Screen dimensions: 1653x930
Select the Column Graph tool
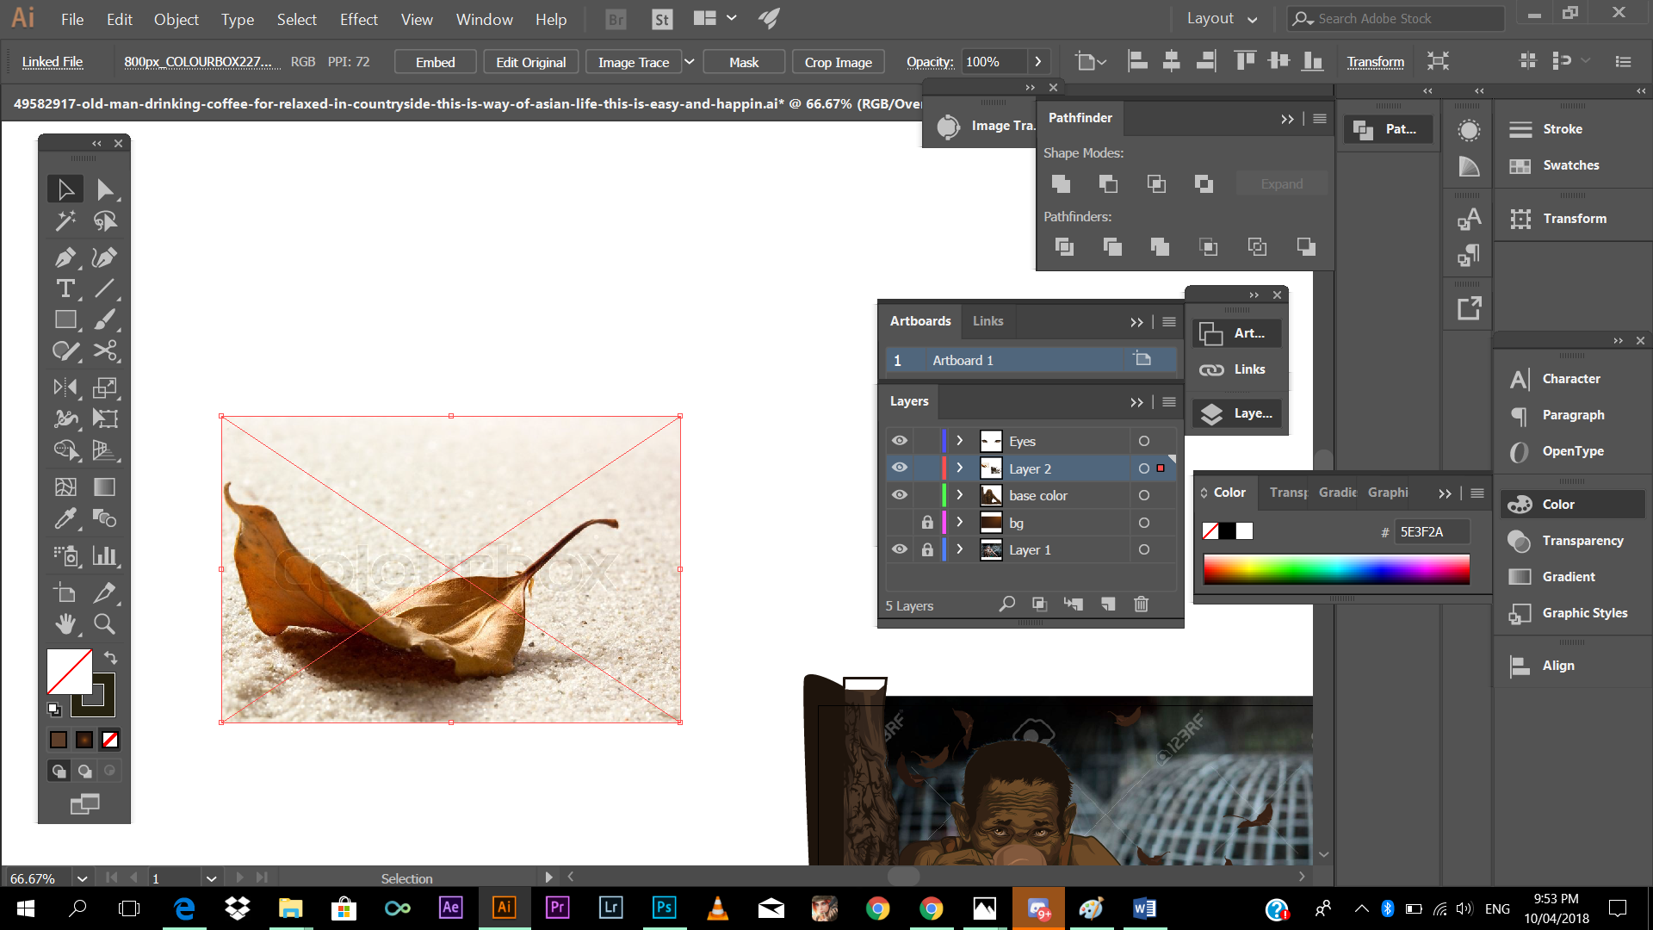click(x=105, y=555)
